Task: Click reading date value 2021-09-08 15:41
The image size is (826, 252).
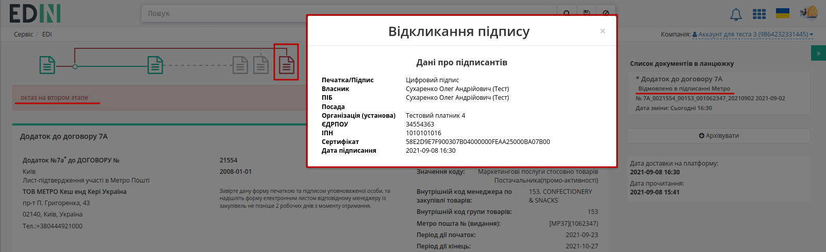Action: (x=654, y=192)
